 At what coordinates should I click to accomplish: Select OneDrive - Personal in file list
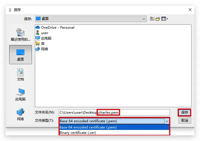[x=57, y=28]
